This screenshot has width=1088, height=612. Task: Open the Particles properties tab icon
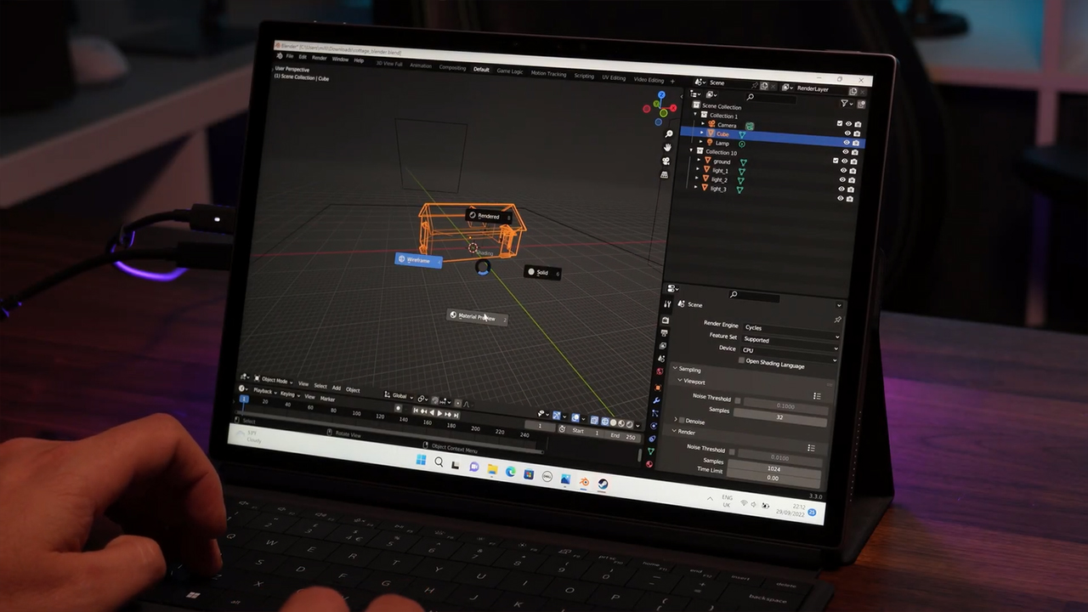[x=654, y=413]
